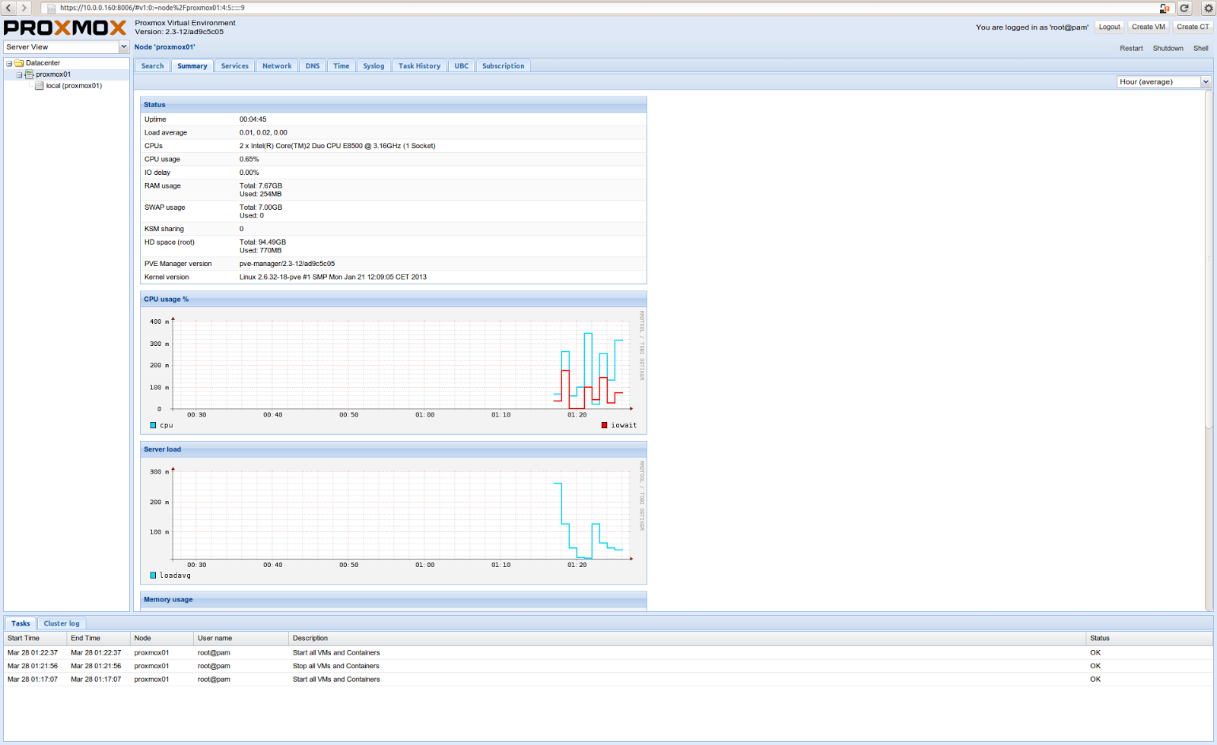Click the Memory usage panel header
Screen dimensions: 1217x745
coord(393,600)
